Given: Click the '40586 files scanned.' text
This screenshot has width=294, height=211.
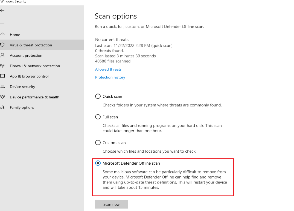Looking at the screenshot, I should [x=113, y=61].
